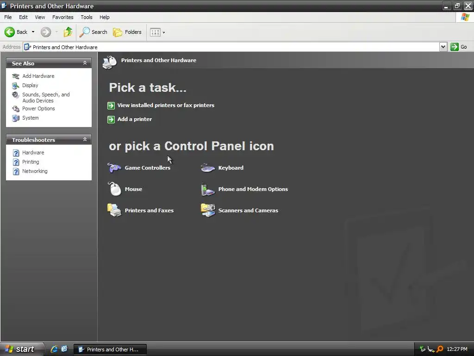Select View installed printers or fax printers
474x356 pixels.
click(x=166, y=105)
